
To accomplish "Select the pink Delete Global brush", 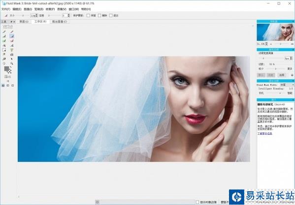I will pyautogui.click(x=12, y=41).
